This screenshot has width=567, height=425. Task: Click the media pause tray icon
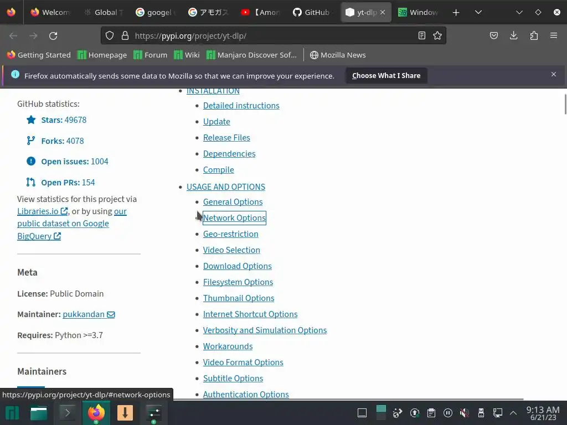[x=447, y=413]
